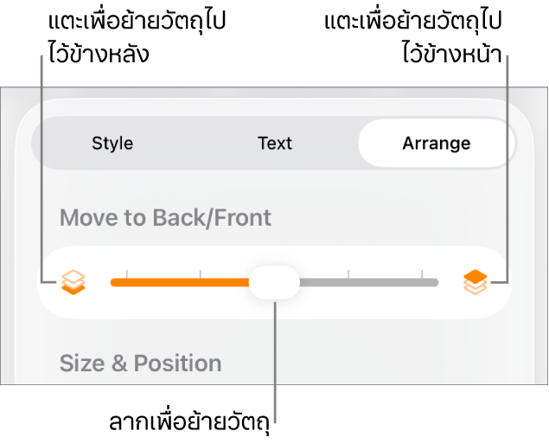
Task: Switch to the Style tab
Action: pos(112,143)
